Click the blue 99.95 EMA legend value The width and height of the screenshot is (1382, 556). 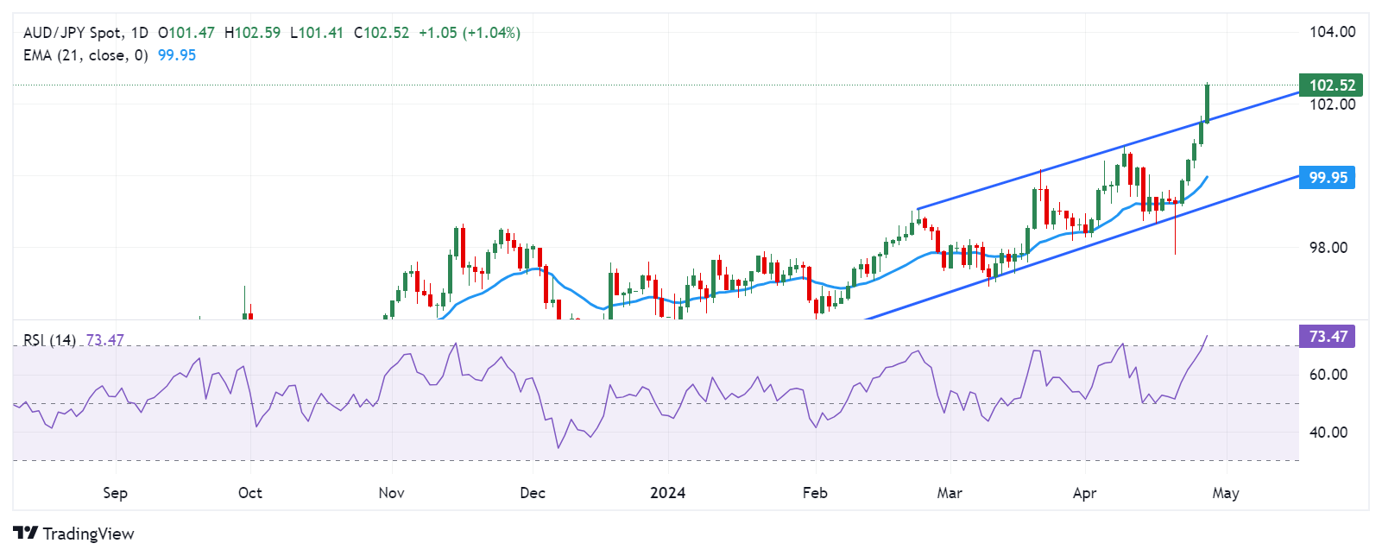(x=177, y=55)
